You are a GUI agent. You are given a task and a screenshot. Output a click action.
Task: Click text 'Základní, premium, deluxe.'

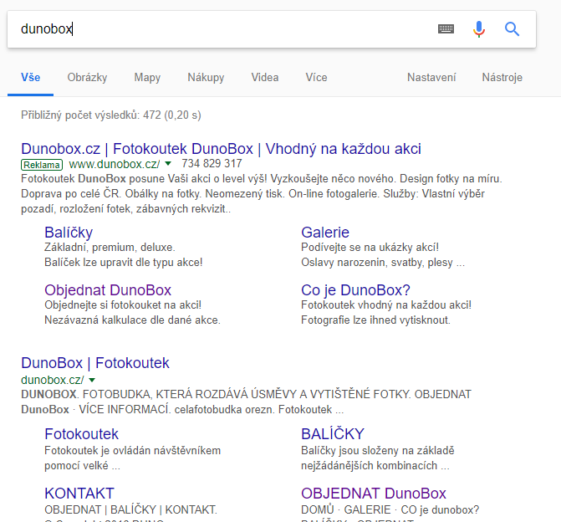(110, 248)
